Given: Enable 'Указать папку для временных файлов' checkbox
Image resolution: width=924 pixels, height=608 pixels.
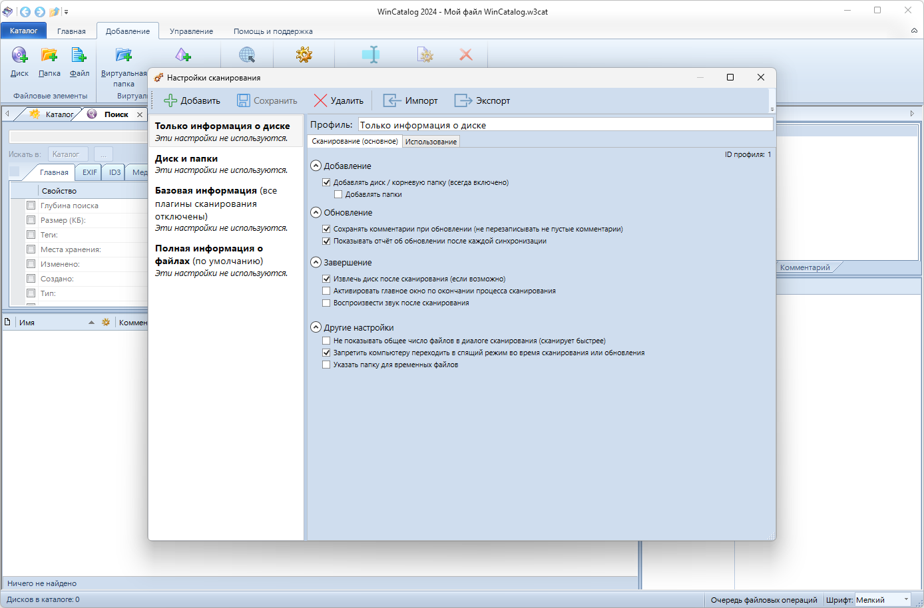Looking at the screenshot, I should [x=326, y=365].
